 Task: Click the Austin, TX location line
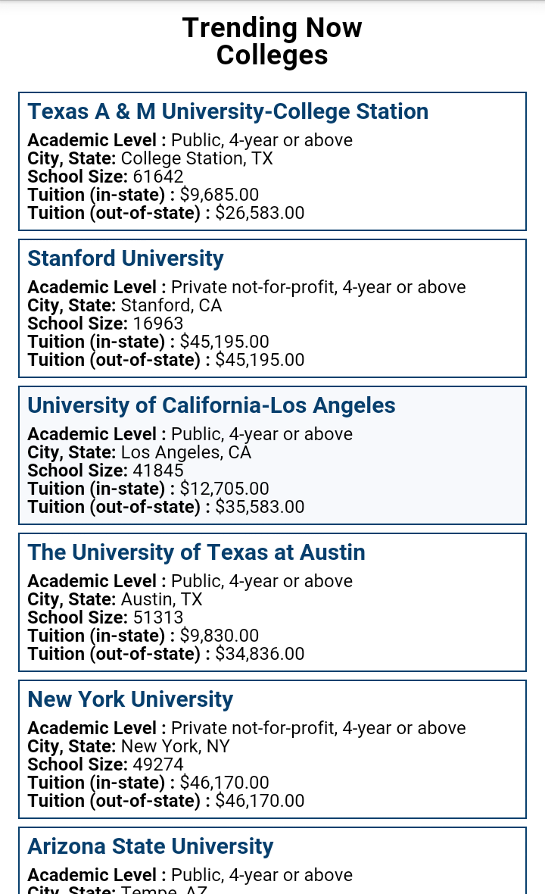click(x=115, y=599)
